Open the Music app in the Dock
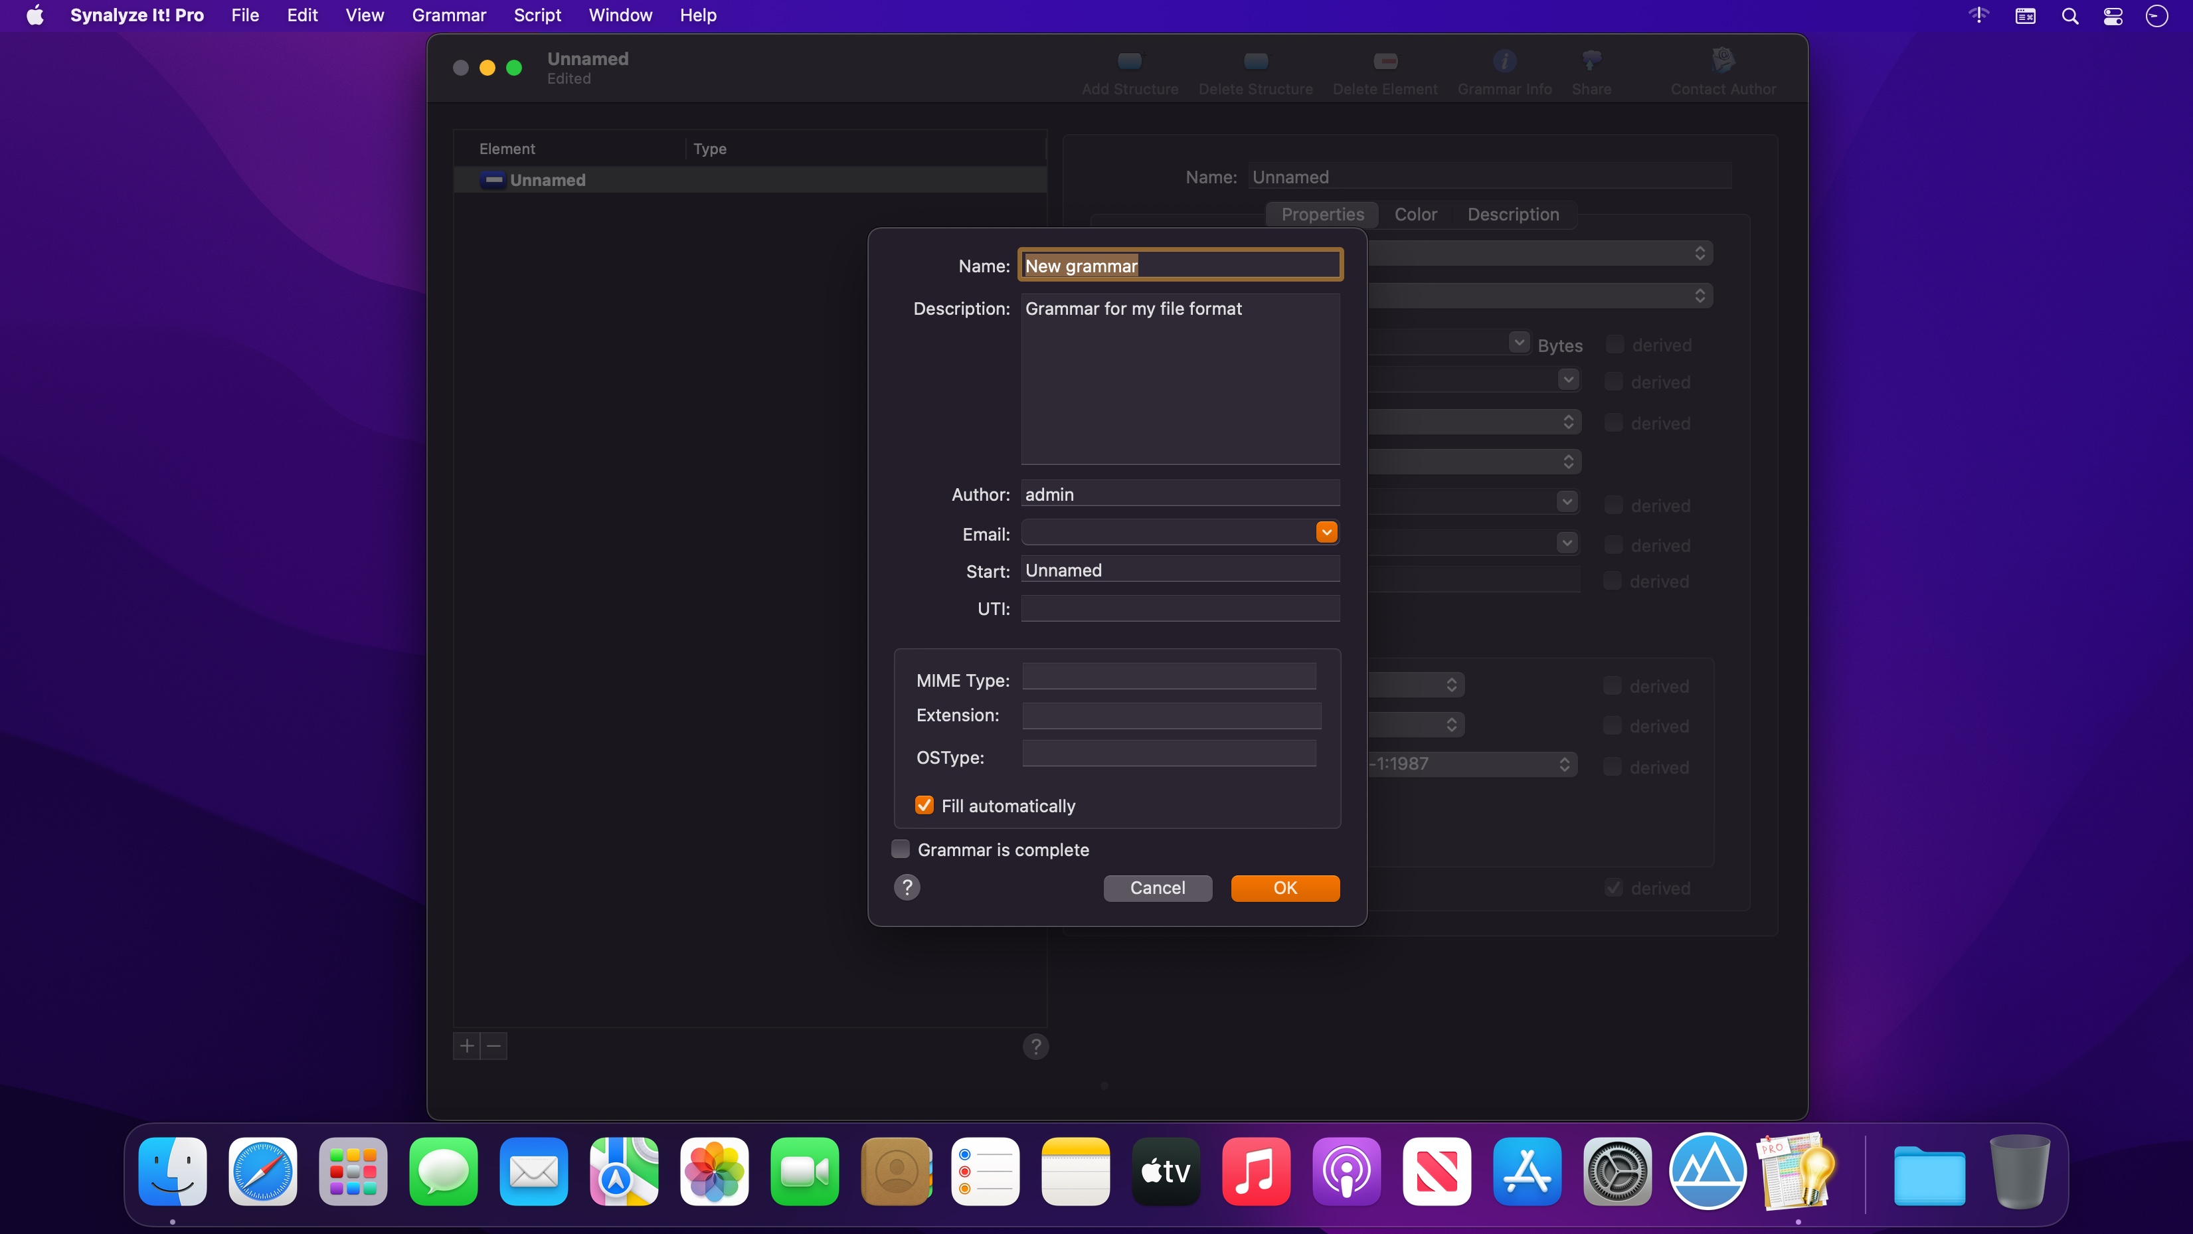The width and height of the screenshot is (2193, 1234). [1256, 1172]
